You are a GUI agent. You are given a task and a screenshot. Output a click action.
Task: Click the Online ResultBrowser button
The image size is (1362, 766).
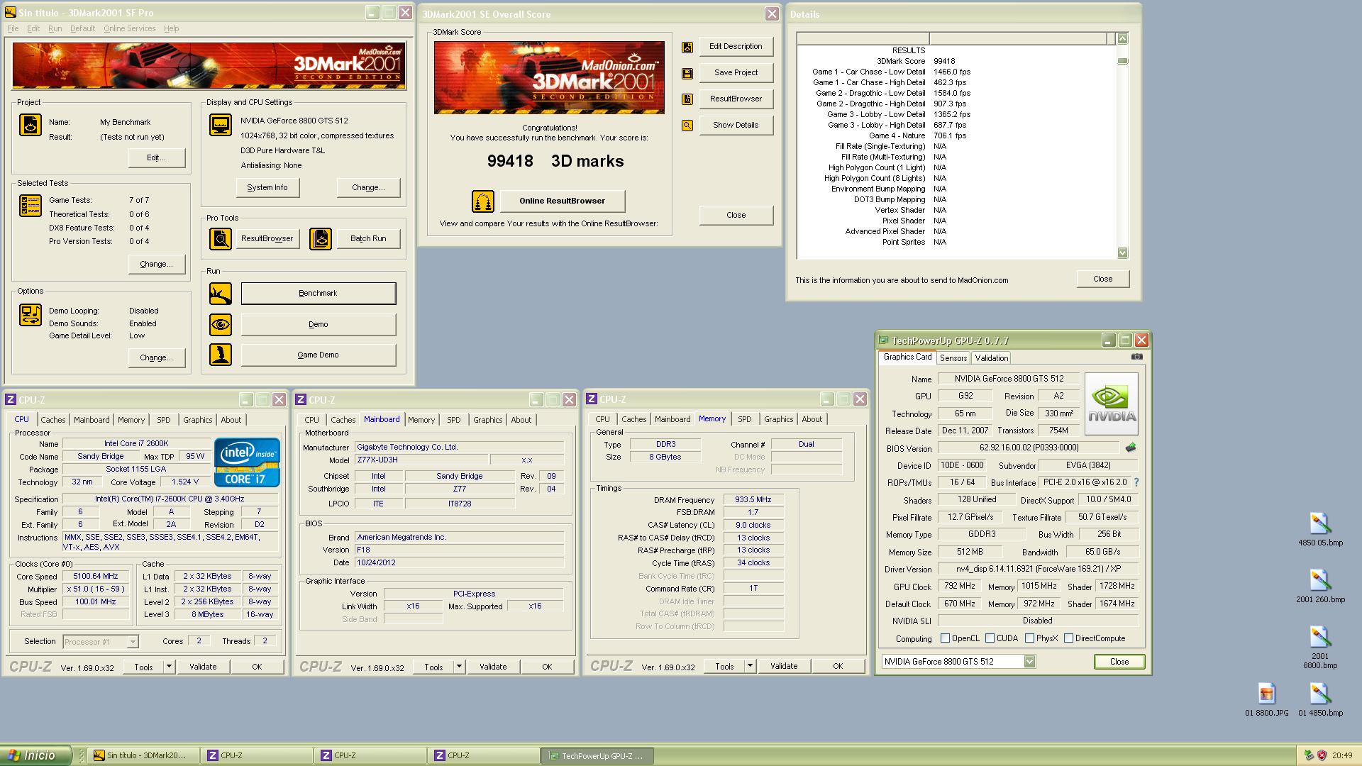(563, 201)
